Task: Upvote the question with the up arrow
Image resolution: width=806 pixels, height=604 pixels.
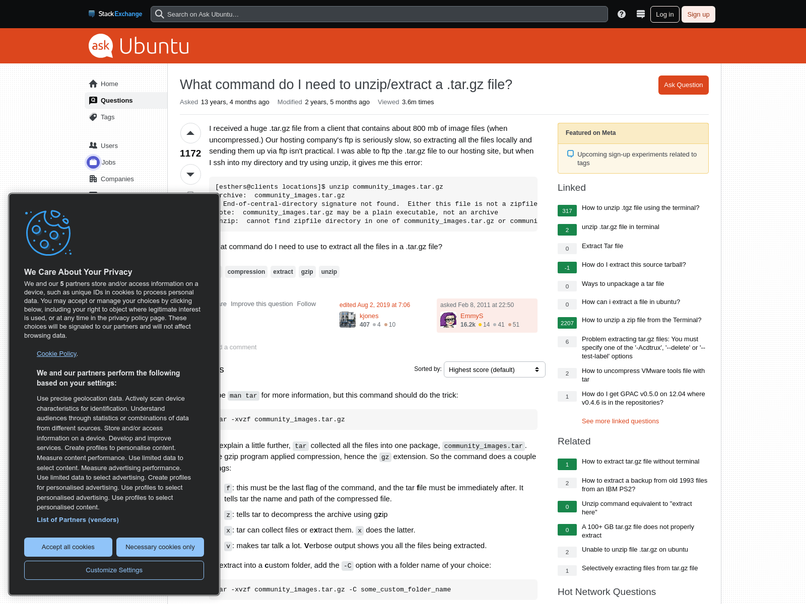Action: pyautogui.click(x=190, y=133)
